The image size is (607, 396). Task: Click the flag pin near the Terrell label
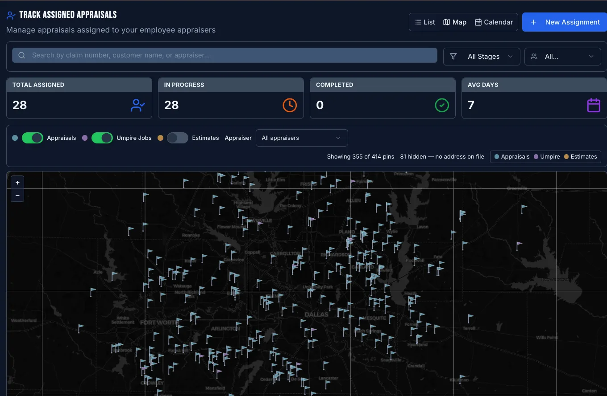[x=470, y=319]
